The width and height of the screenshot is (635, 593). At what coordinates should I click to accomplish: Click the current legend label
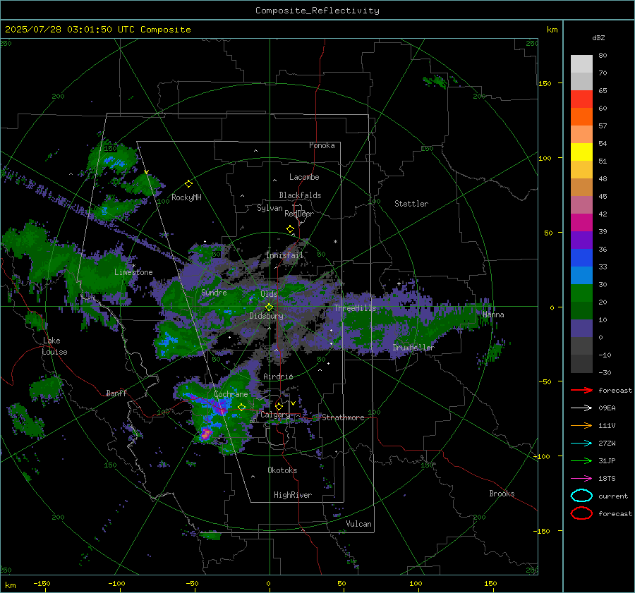[612, 496]
